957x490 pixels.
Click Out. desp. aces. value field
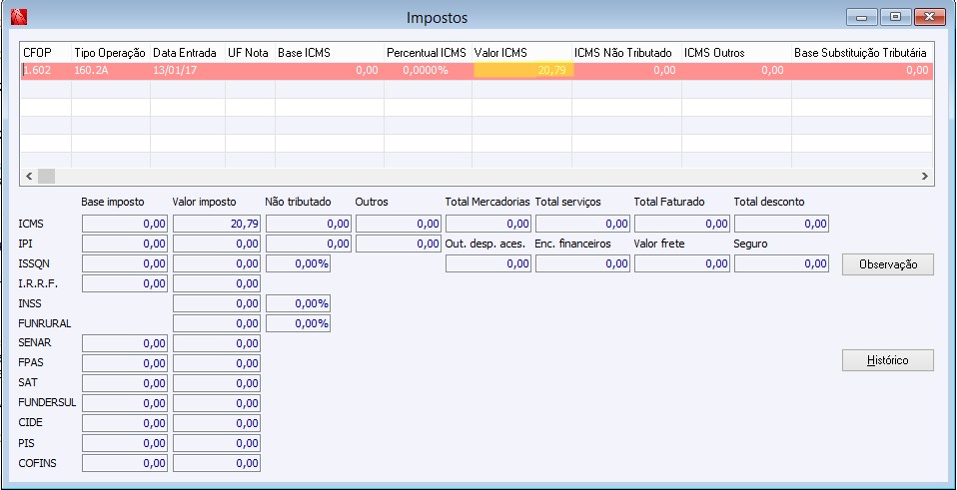click(x=488, y=263)
